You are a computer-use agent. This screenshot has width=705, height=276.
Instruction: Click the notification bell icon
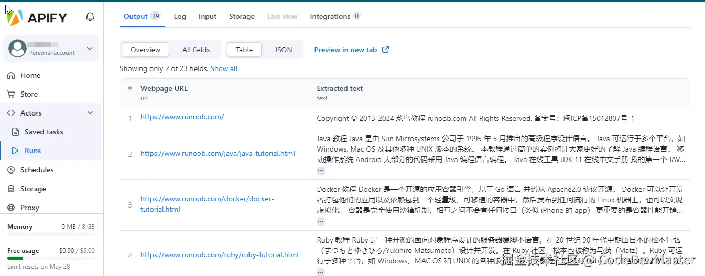coord(90,17)
